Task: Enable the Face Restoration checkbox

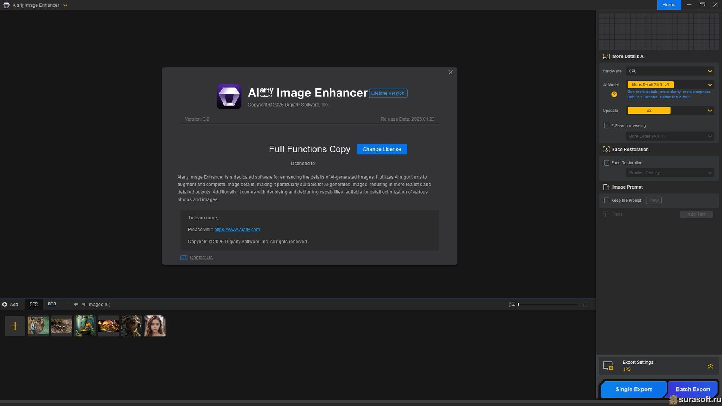Action: (x=607, y=163)
